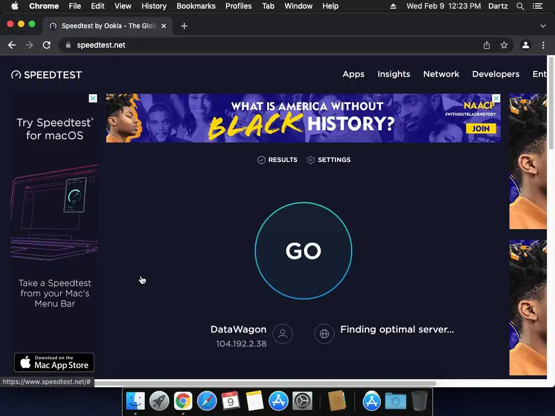This screenshot has height=416, width=555.
Task: Open the File menu
Action: point(75,6)
